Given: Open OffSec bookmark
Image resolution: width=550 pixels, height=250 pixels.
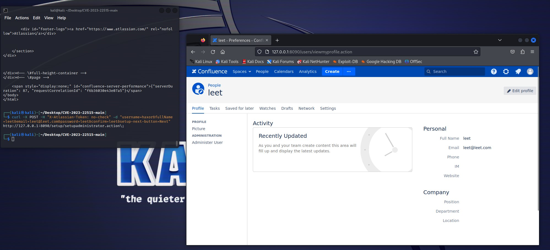Looking at the screenshot, I should (413, 62).
